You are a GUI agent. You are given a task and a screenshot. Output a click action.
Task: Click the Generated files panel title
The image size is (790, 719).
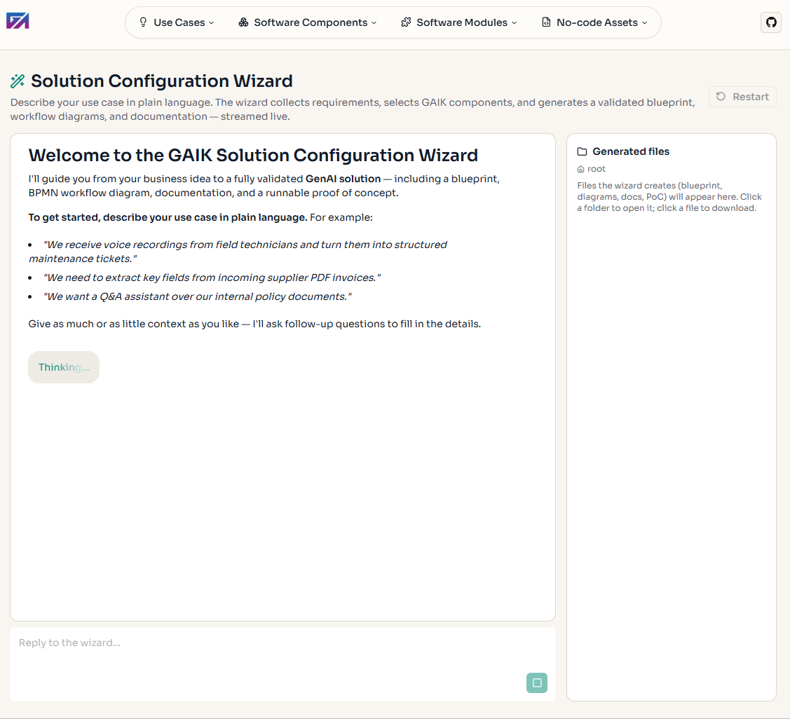pos(631,151)
